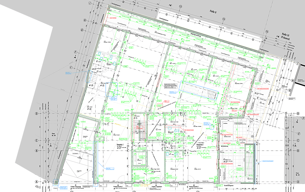Screen dimensions: 305x192
Task: Click the Eingang Treppenhaus label
Action: 156,187
